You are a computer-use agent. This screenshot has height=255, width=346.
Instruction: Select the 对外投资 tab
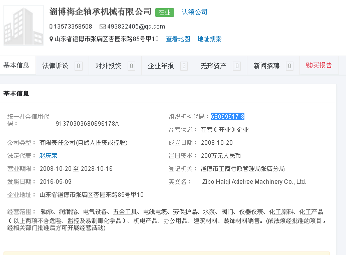coord(108,66)
